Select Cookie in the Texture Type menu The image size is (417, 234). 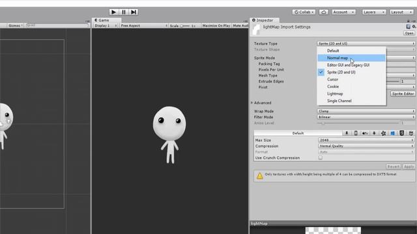(352, 86)
